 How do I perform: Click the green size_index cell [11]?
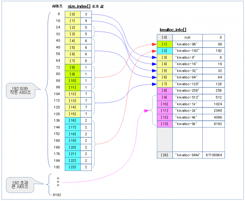coord(73,87)
